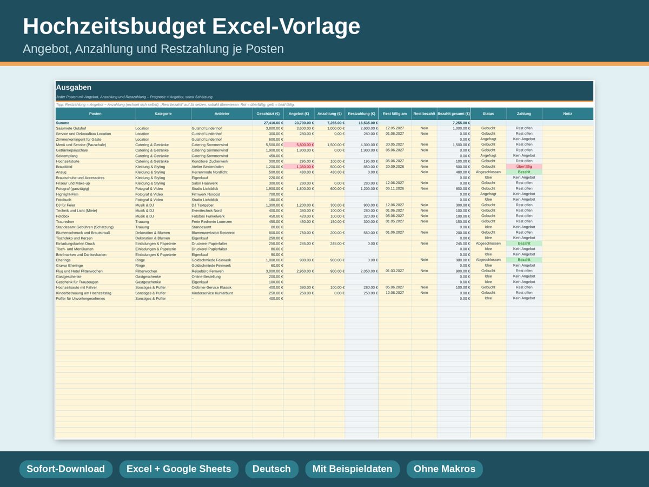Select the Posten column header
Image resolution: width=649 pixels, height=487 pixels.
click(95, 114)
